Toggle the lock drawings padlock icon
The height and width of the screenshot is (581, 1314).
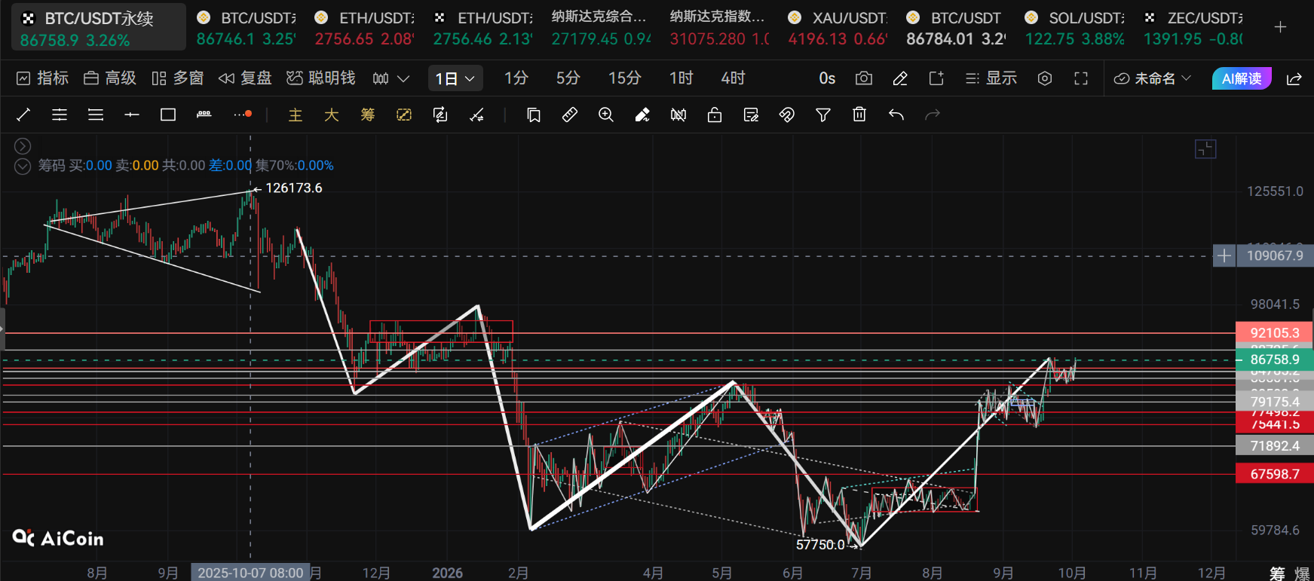[x=715, y=115]
